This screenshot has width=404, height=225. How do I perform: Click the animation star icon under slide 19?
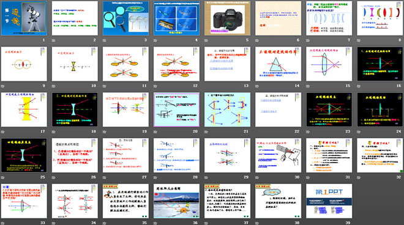point(105,132)
